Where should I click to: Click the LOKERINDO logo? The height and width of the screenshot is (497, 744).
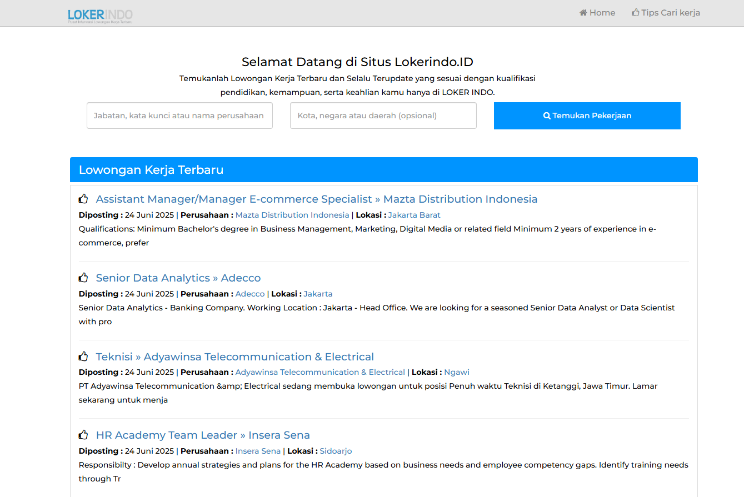tap(99, 15)
